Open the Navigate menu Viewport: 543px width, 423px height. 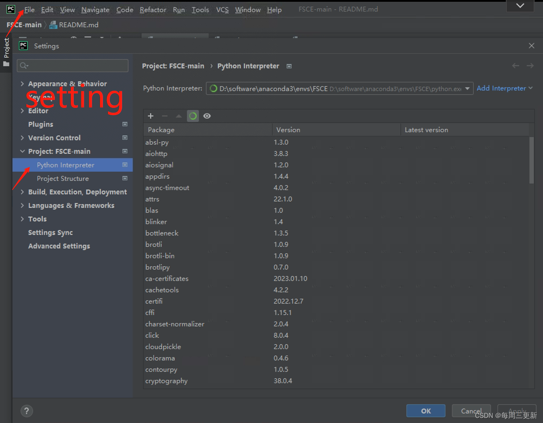95,10
